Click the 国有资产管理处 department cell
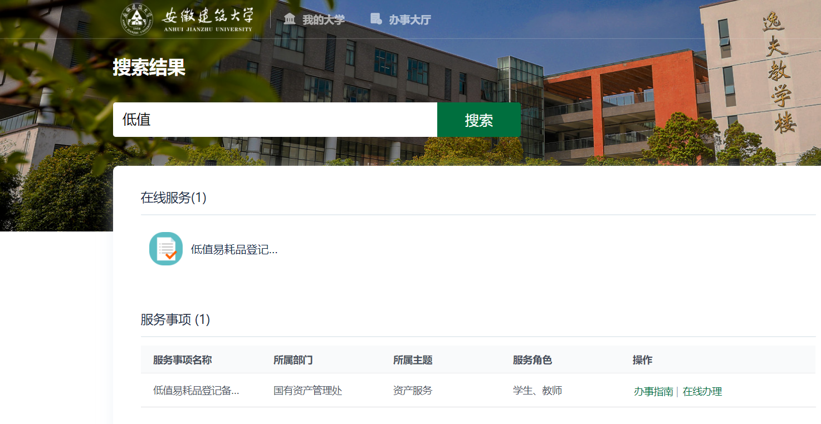The height and width of the screenshot is (424, 821). point(307,391)
